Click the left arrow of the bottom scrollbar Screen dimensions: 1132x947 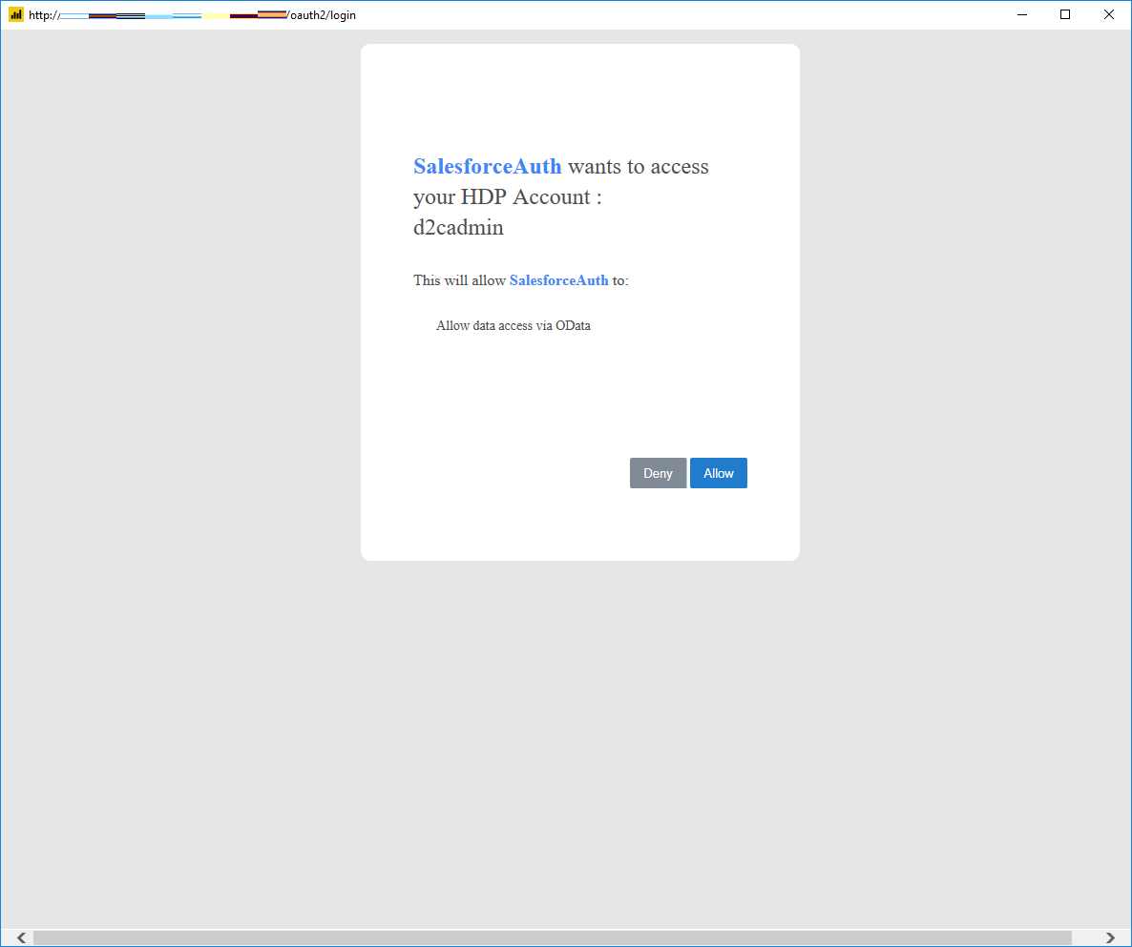pos(21,937)
